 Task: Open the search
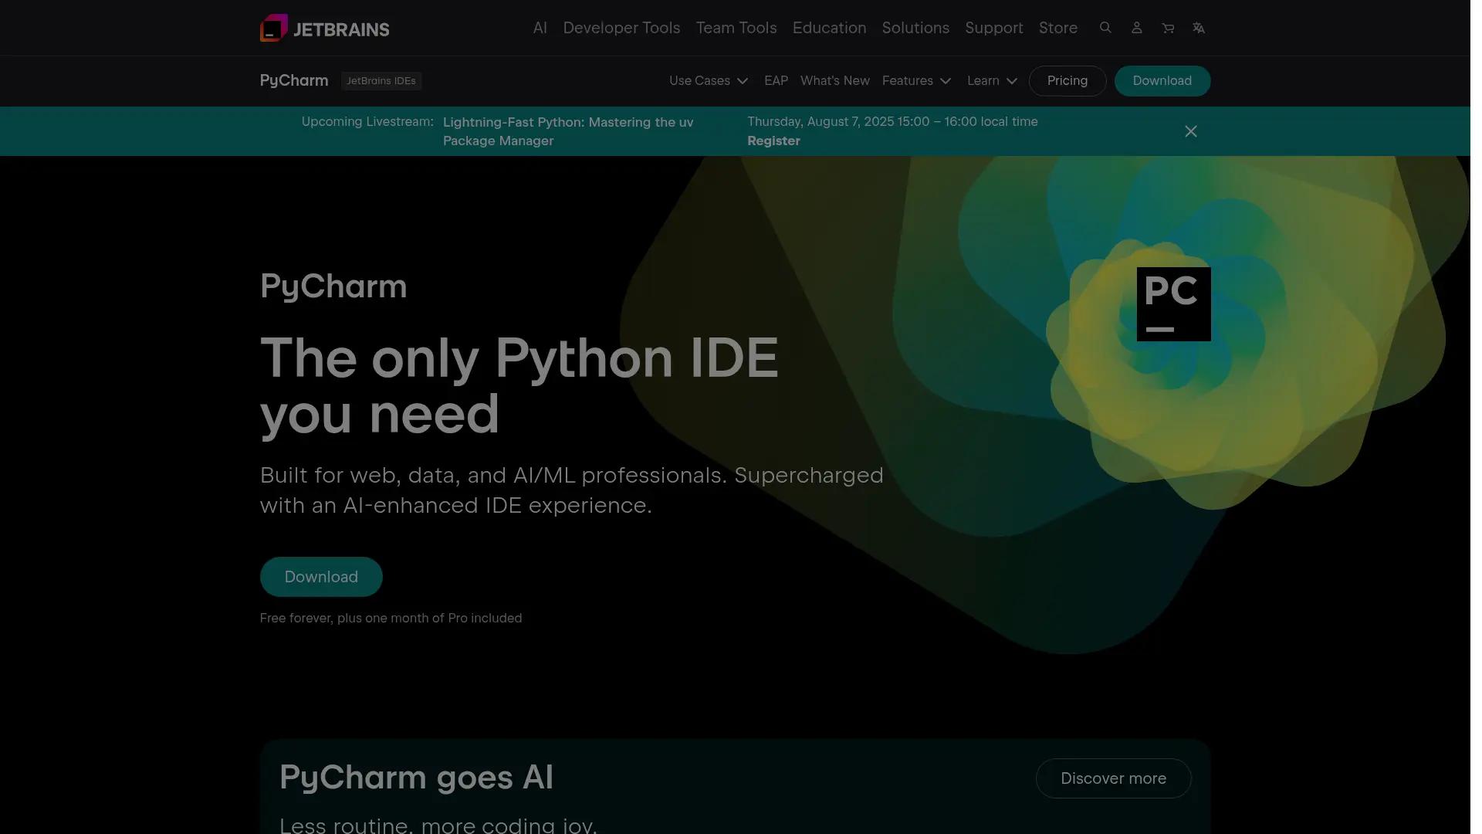(1105, 28)
